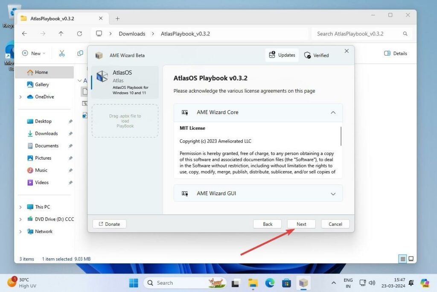Click the Donate button
The height and width of the screenshot is (292, 437).
coord(109,224)
